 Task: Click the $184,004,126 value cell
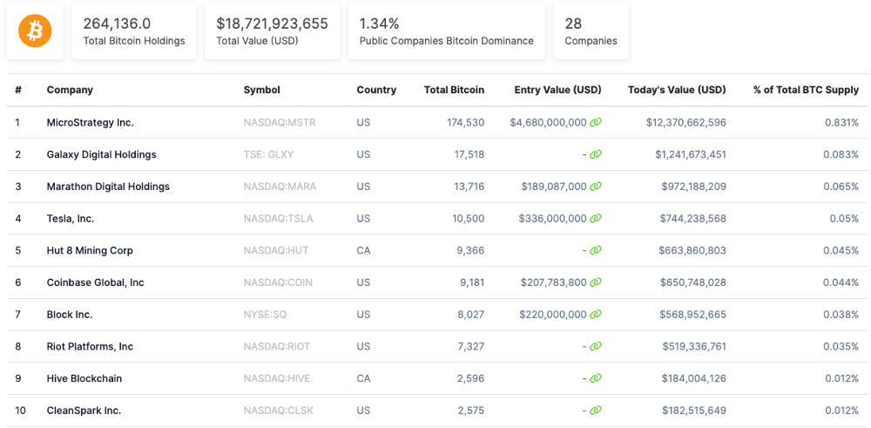tap(693, 378)
